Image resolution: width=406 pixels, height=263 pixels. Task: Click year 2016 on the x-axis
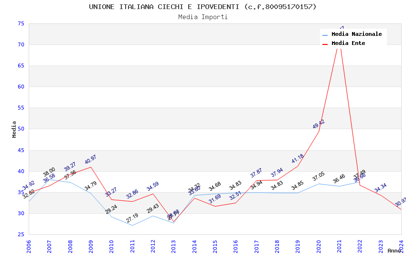[236, 246]
